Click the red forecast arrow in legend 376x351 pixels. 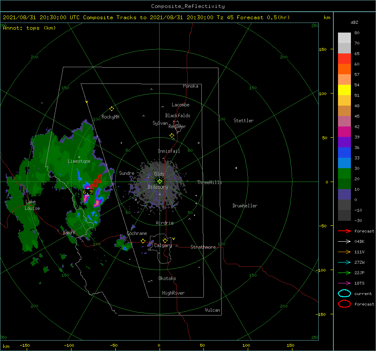(x=344, y=231)
